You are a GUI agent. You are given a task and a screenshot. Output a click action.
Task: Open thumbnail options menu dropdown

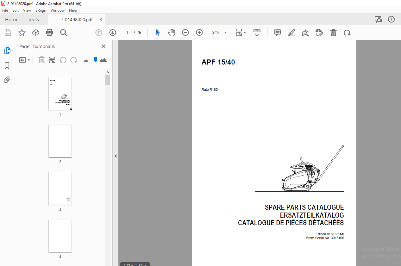pyautogui.click(x=25, y=60)
